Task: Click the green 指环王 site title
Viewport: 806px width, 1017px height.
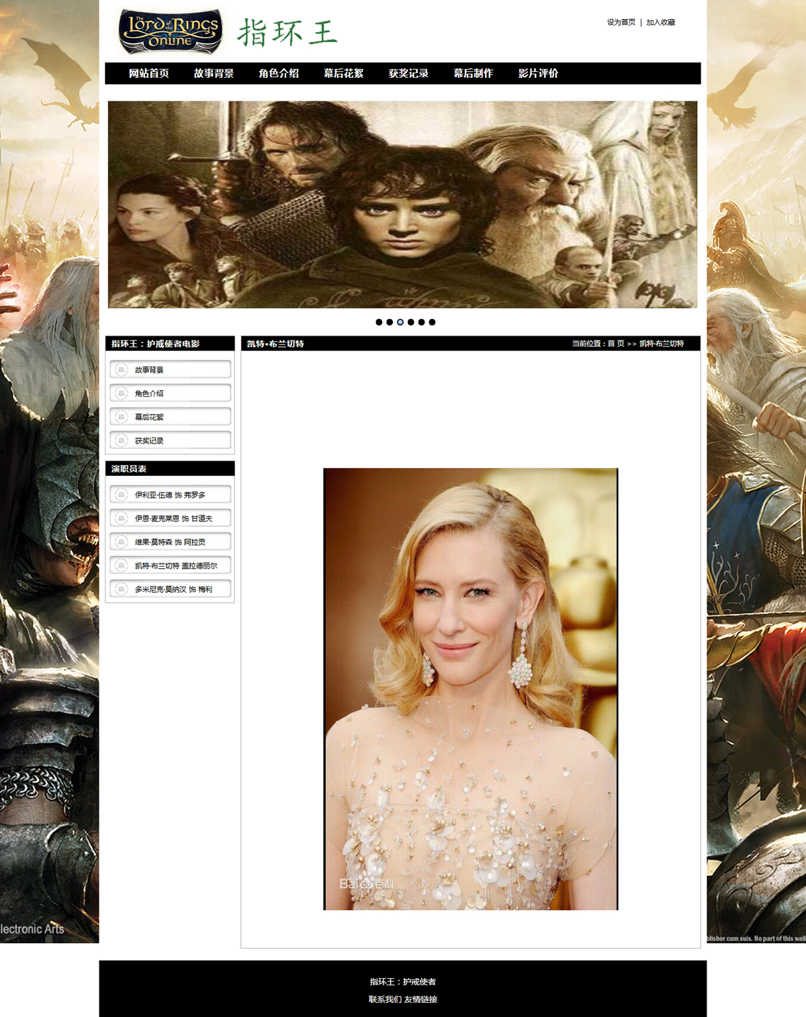Action: tap(287, 33)
